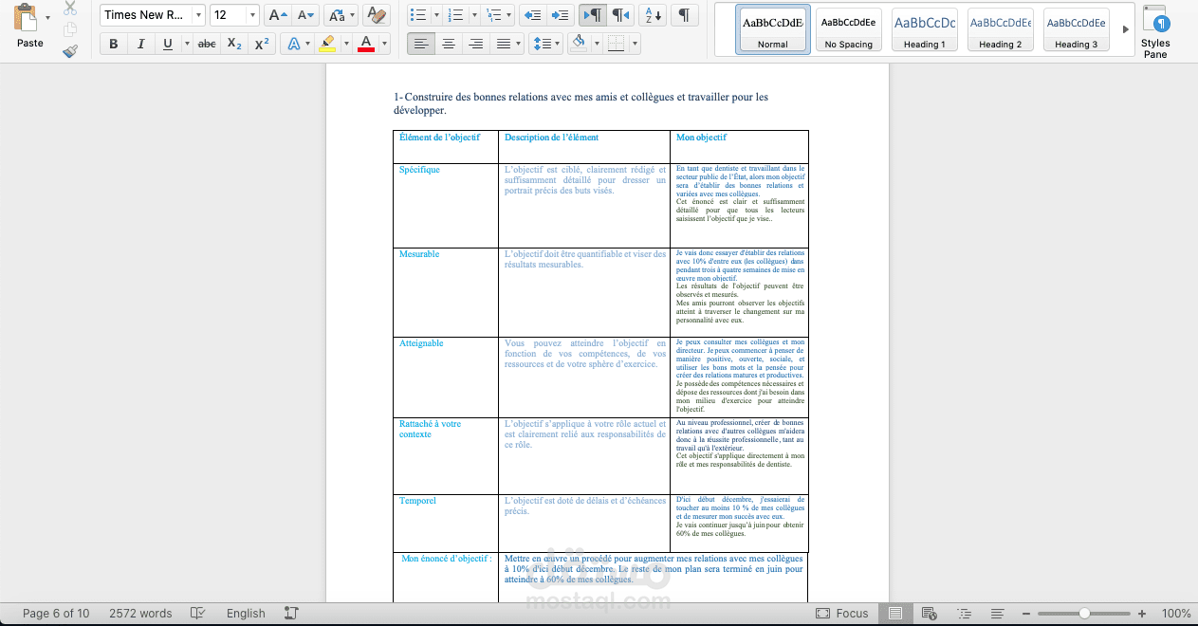Image resolution: width=1198 pixels, height=626 pixels.
Task: Click the track changes status icon
Action: pos(291,614)
